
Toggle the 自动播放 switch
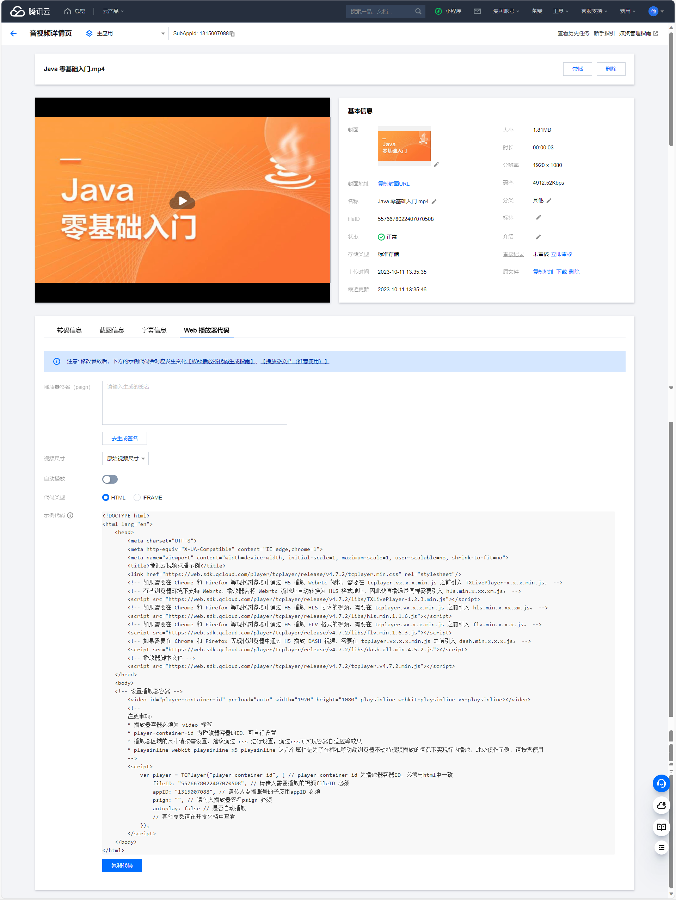pos(110,479)
